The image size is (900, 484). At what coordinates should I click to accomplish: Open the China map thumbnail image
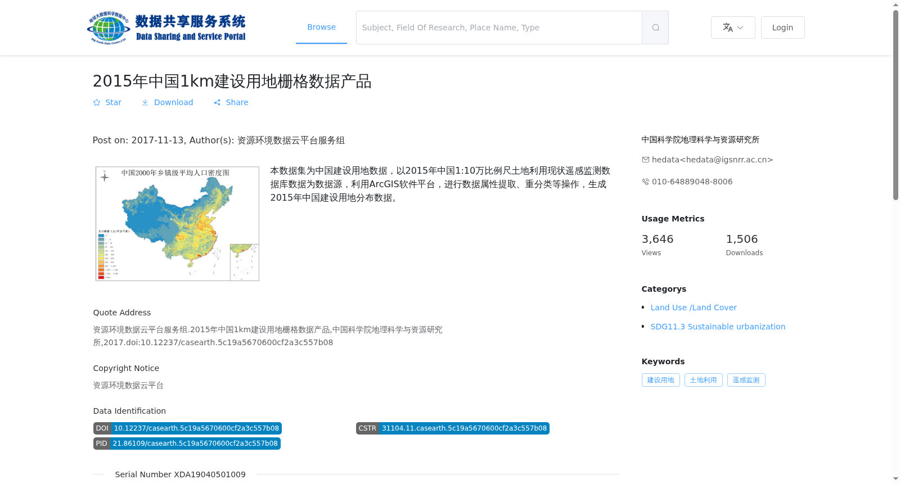pos(177,224)
